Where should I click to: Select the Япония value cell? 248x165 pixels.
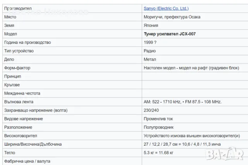(151, 26)
